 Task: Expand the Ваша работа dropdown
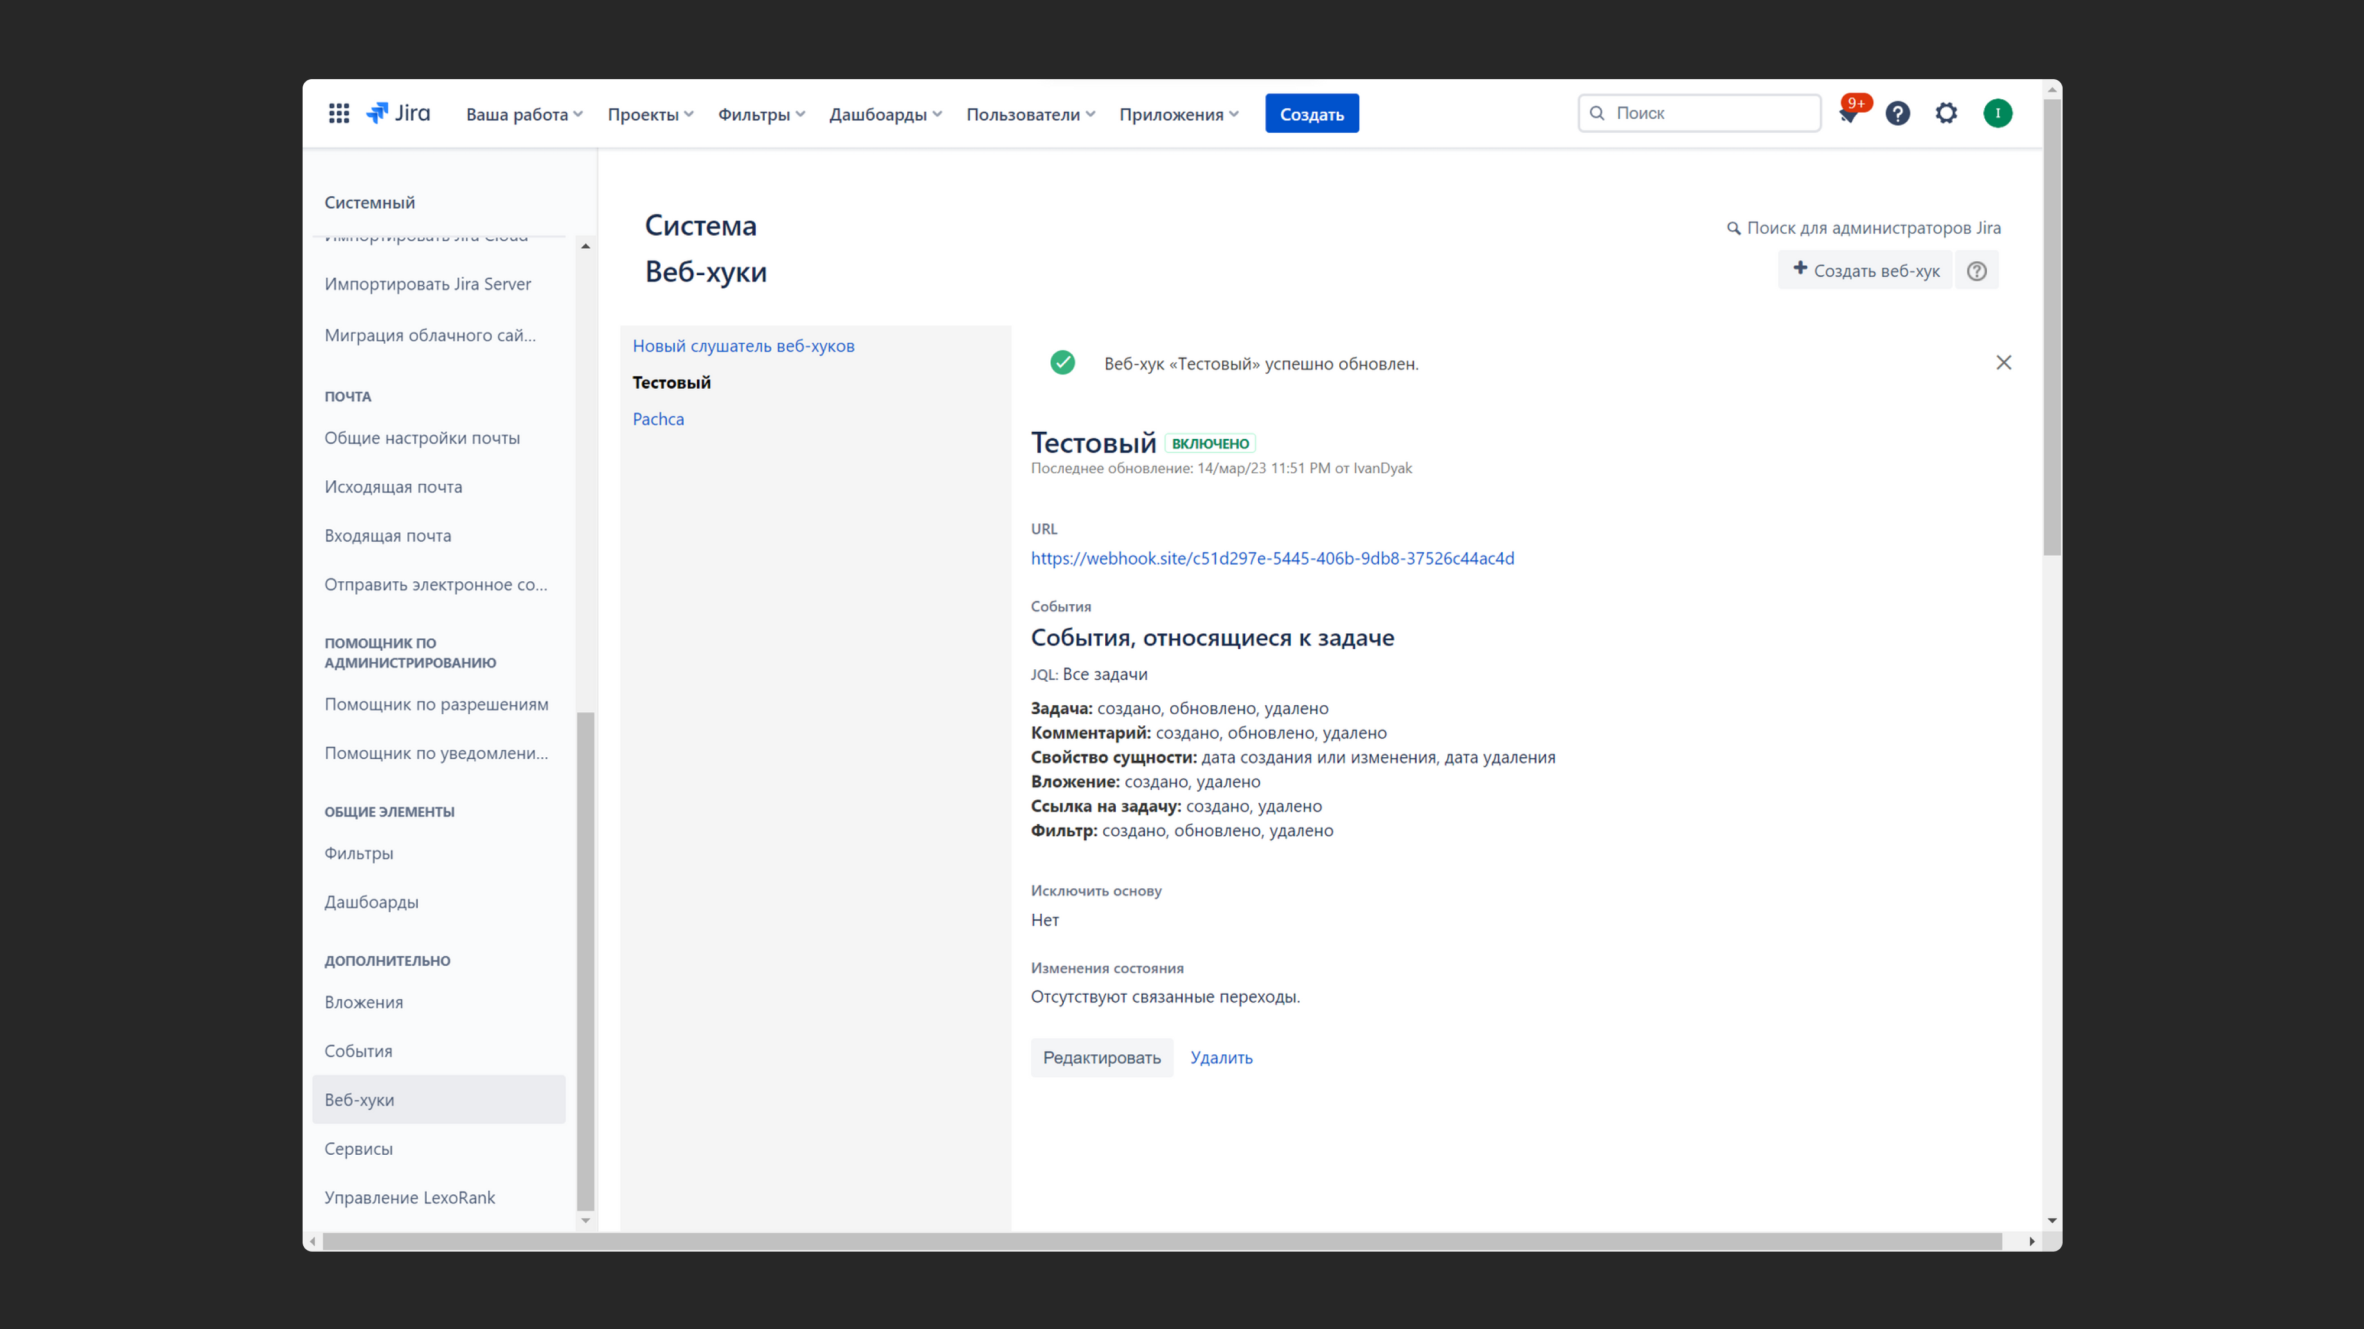tap(524, 114)
